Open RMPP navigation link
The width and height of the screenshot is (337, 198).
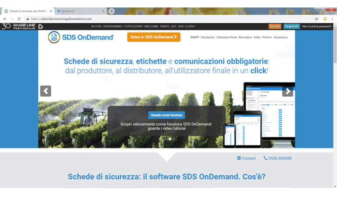194,37
